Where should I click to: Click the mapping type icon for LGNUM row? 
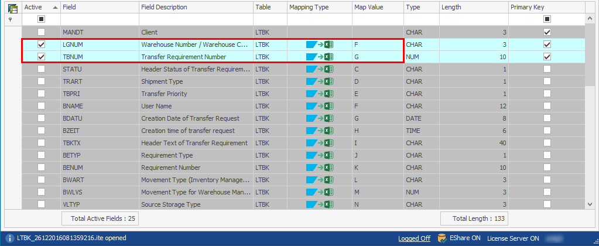click(319, 45)
